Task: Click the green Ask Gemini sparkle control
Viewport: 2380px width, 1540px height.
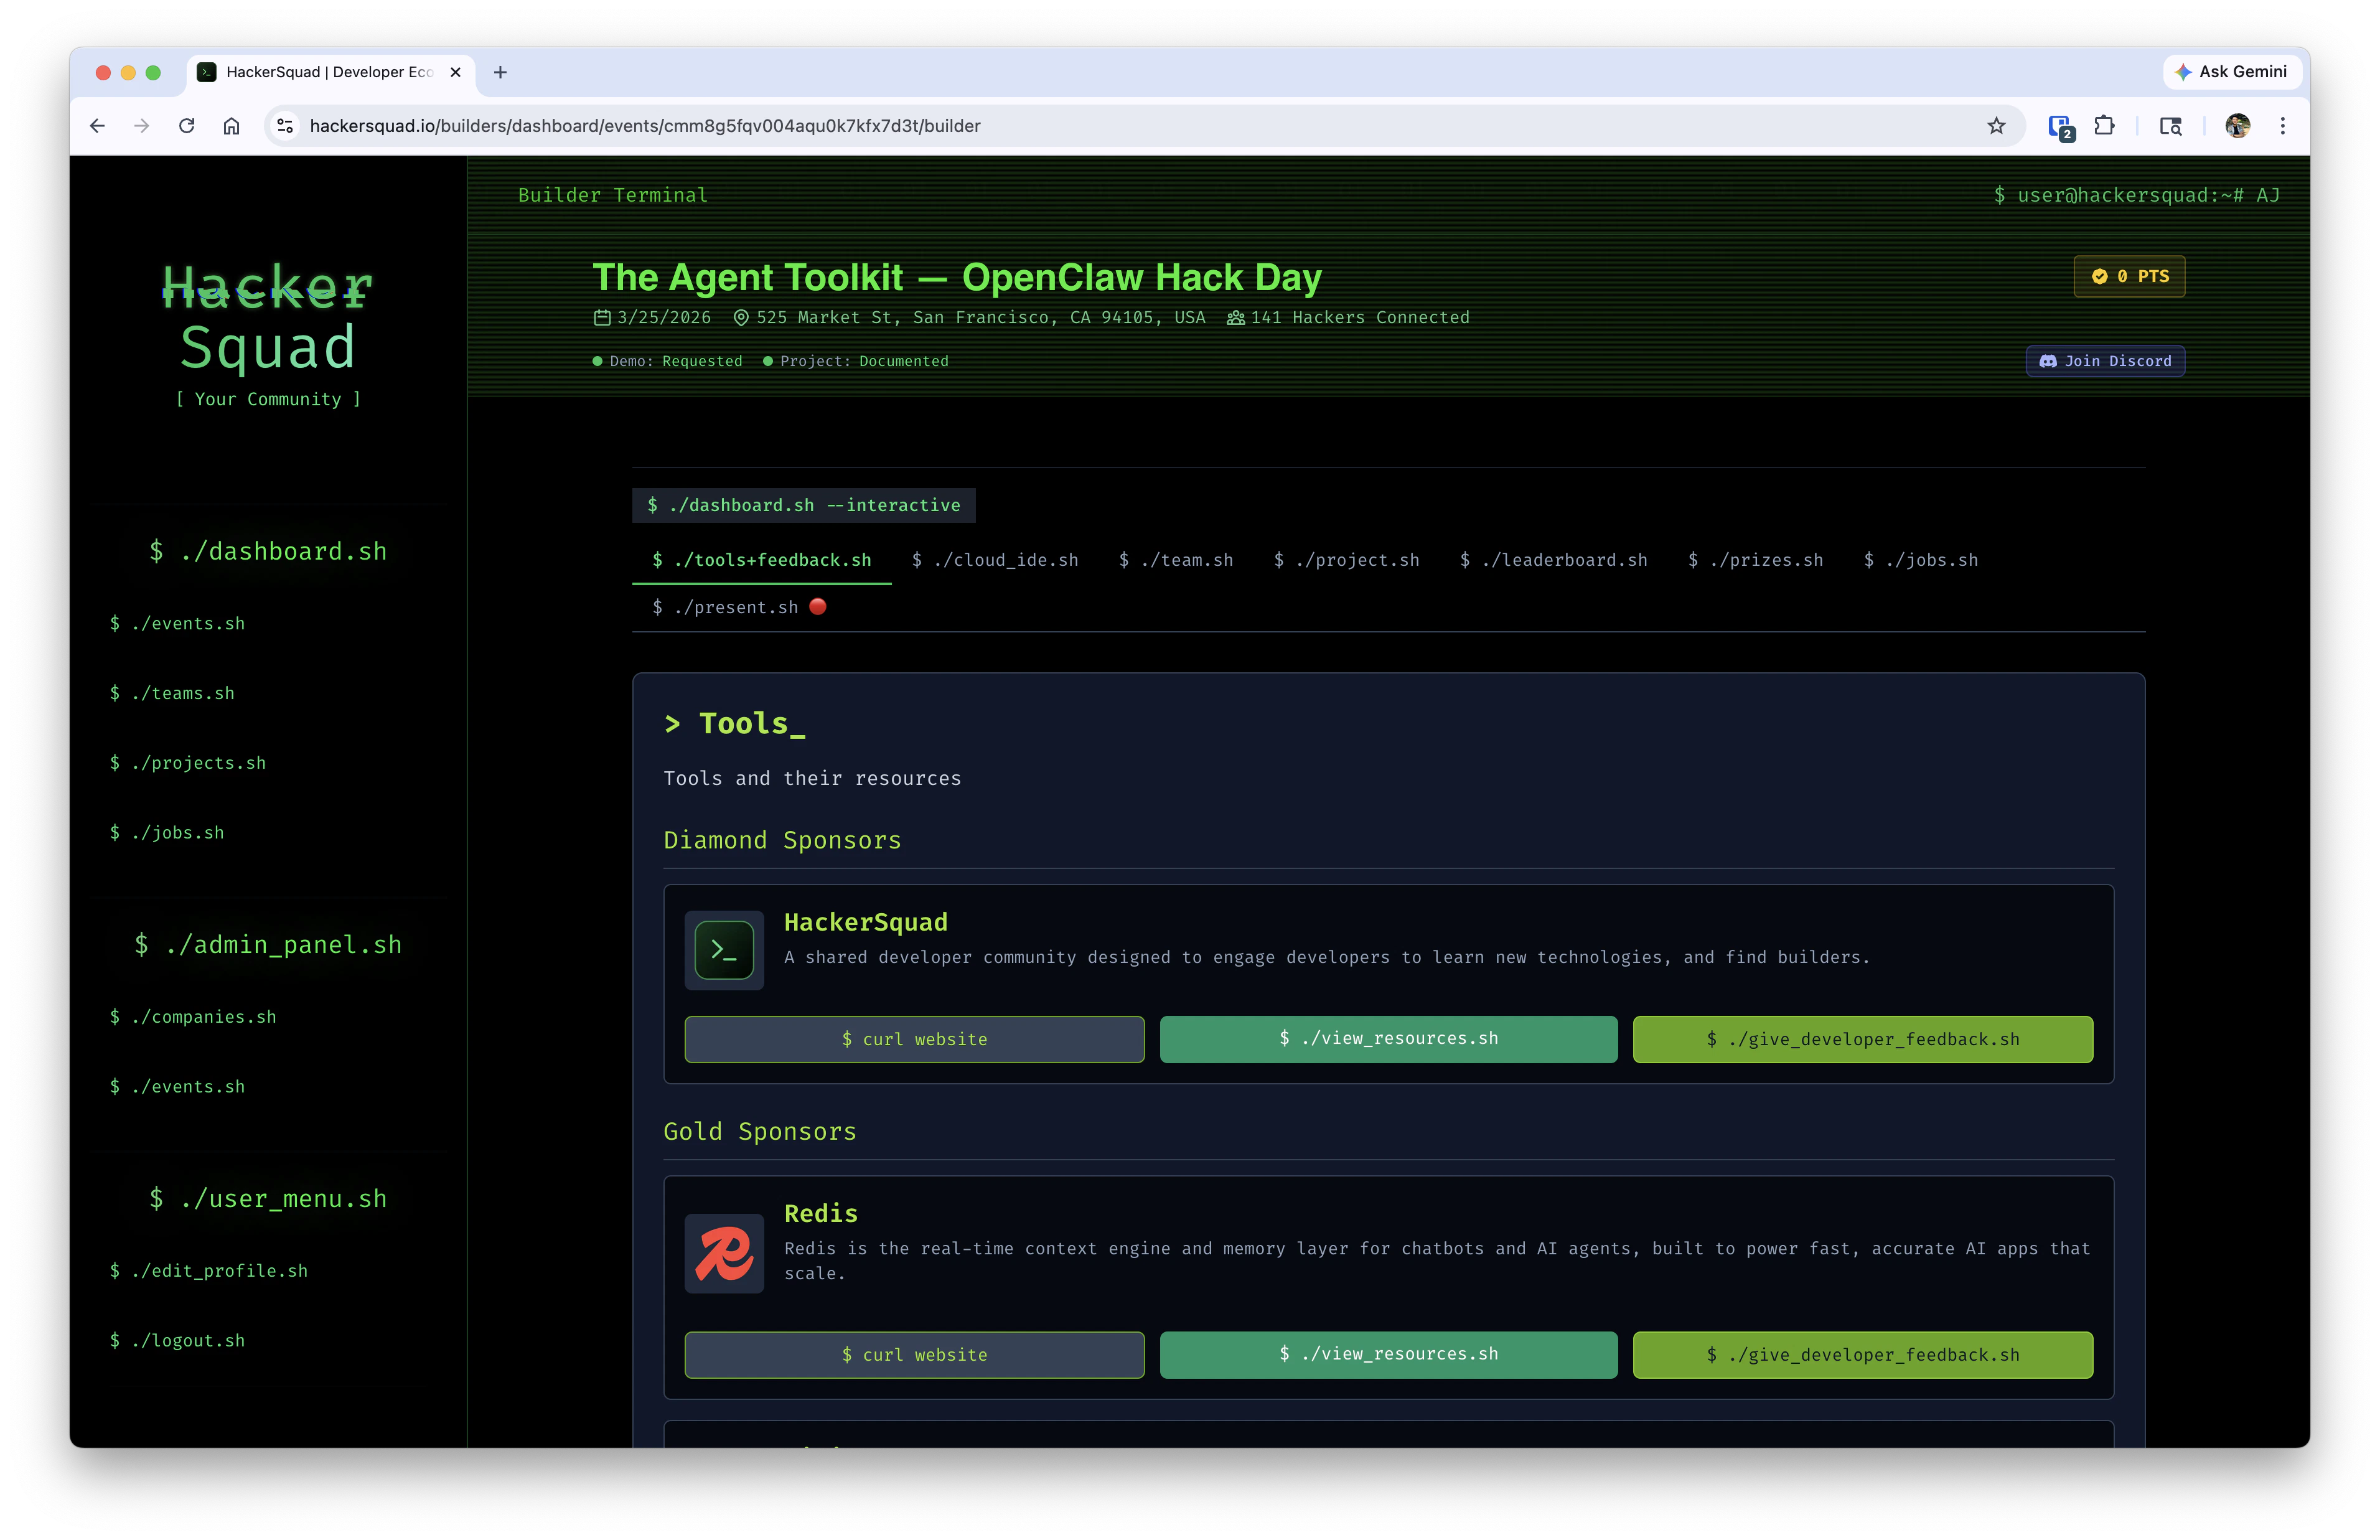Action: click(x=2182, y=71)
